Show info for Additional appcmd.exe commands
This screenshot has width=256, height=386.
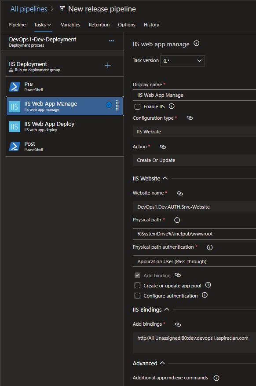(216, 378)
